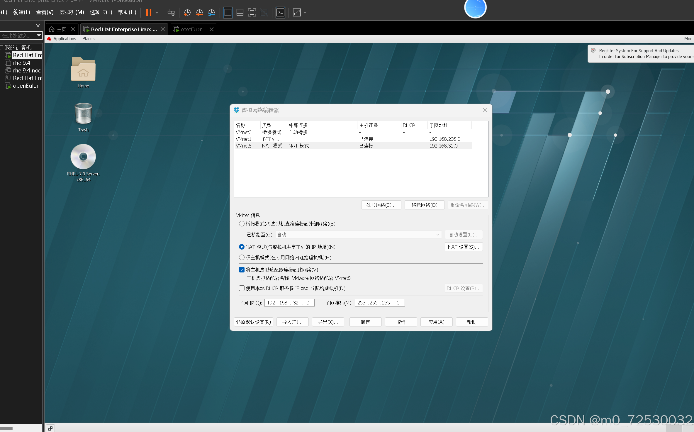The width and height of the screenshot is (694, 432).
Task: Click the take snapshot icon
Action: point(187,13)
